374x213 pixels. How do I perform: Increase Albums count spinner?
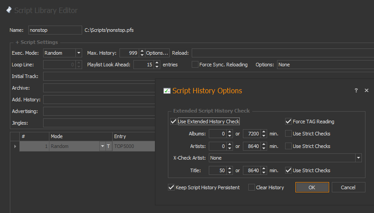(x=229, y=132)
